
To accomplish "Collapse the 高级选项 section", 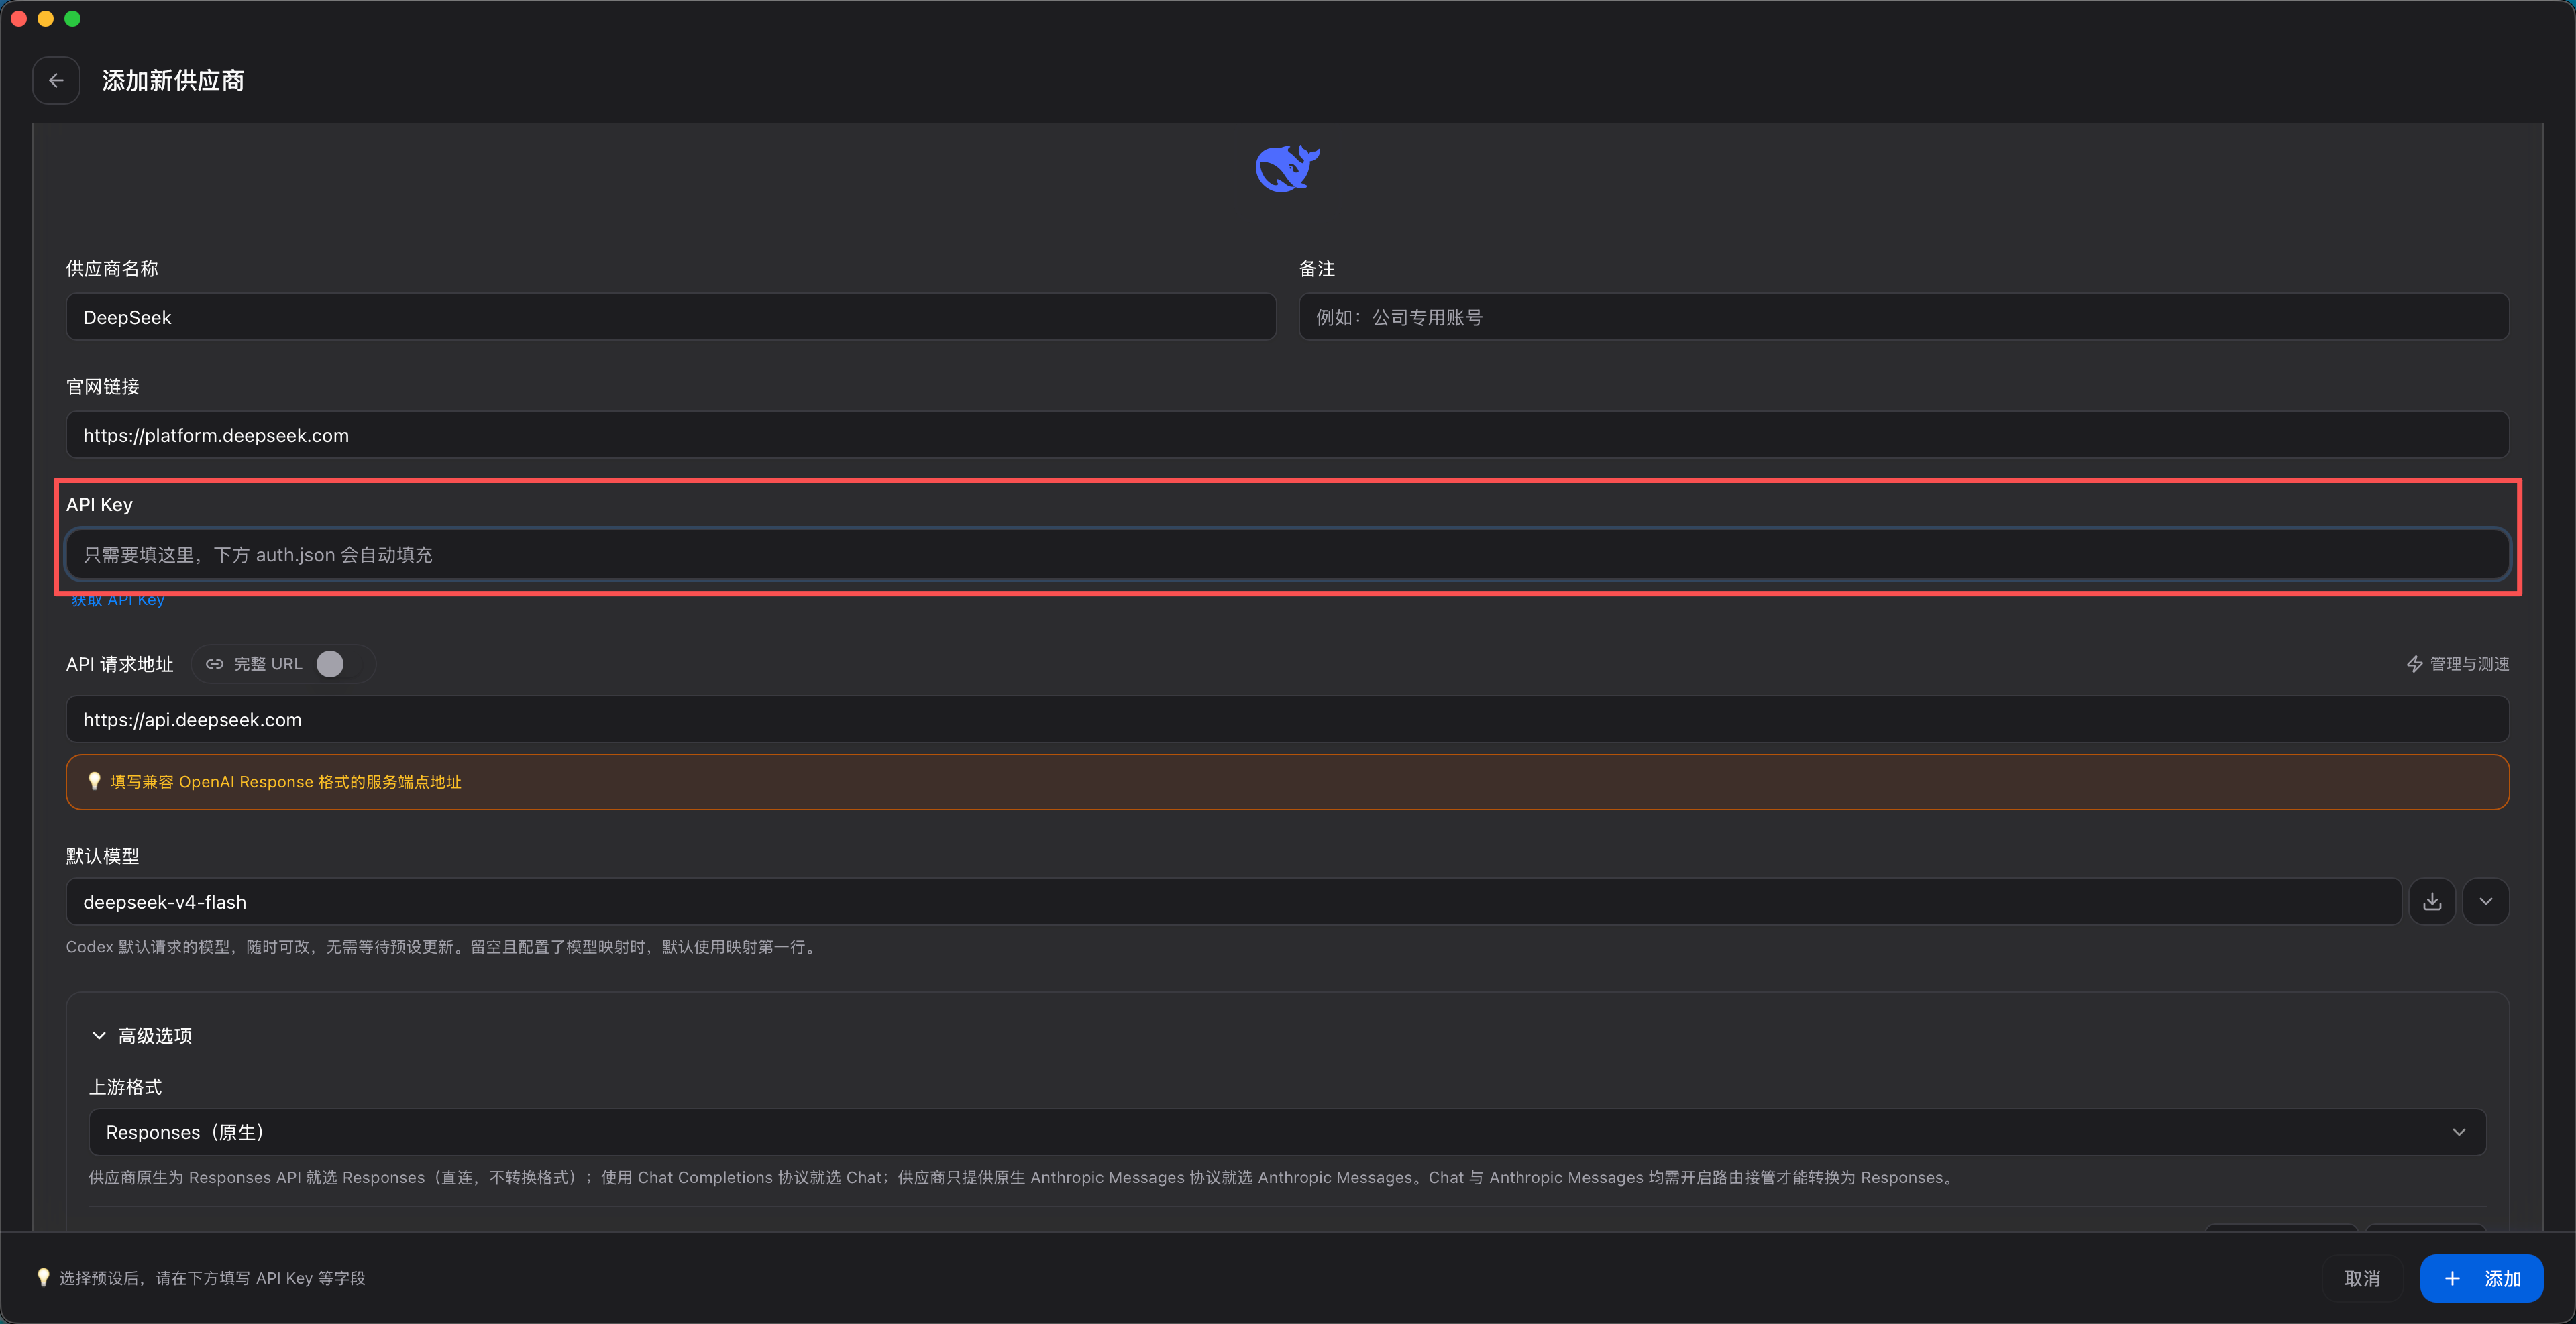I will [142, 1036].
